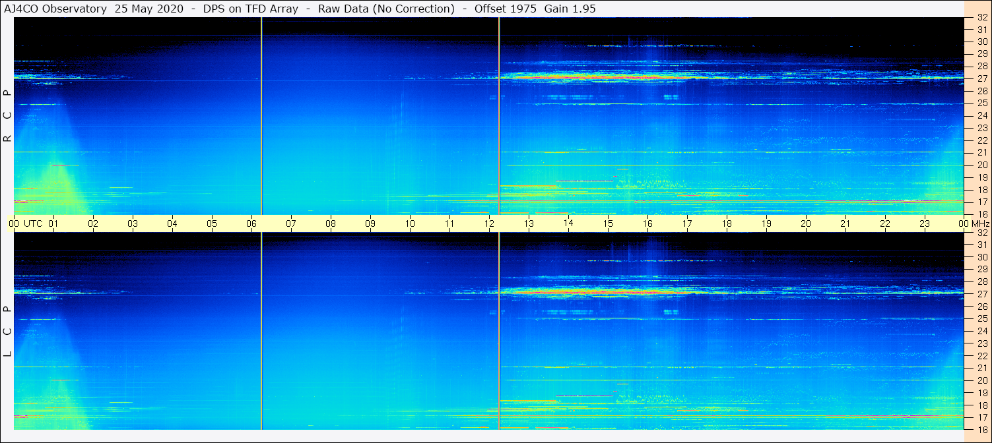Click hour '08' on the UTC time axis

point(331,223)
